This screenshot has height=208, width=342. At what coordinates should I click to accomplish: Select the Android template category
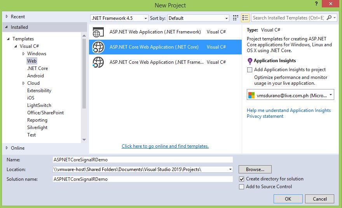click(35, 76)
